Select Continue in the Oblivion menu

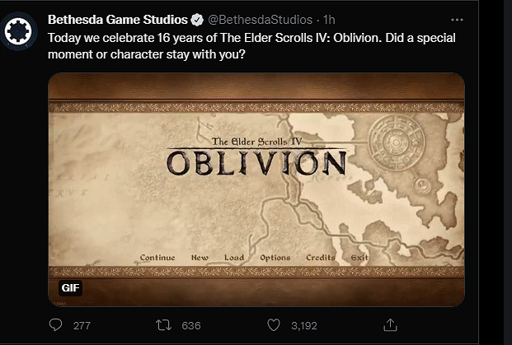pyautogui.click(x=157, y=258)
